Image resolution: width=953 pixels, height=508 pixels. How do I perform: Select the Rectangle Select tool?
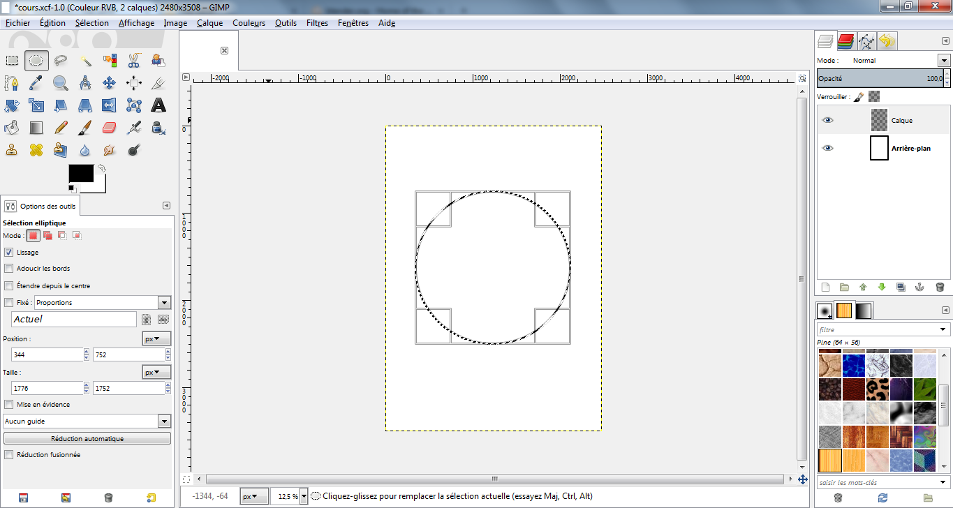click(x=12, y=61)
